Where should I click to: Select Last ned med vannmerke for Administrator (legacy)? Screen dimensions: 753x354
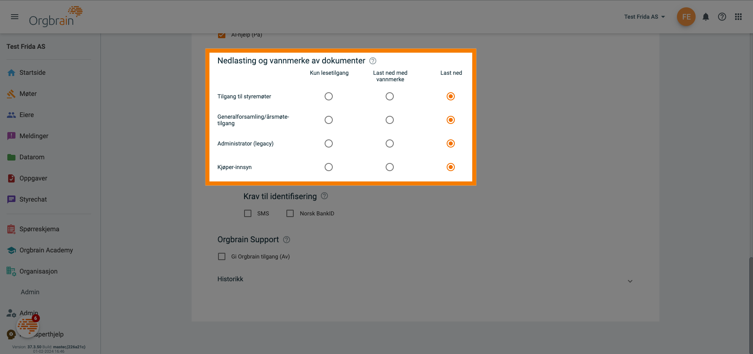pos(390,143)
